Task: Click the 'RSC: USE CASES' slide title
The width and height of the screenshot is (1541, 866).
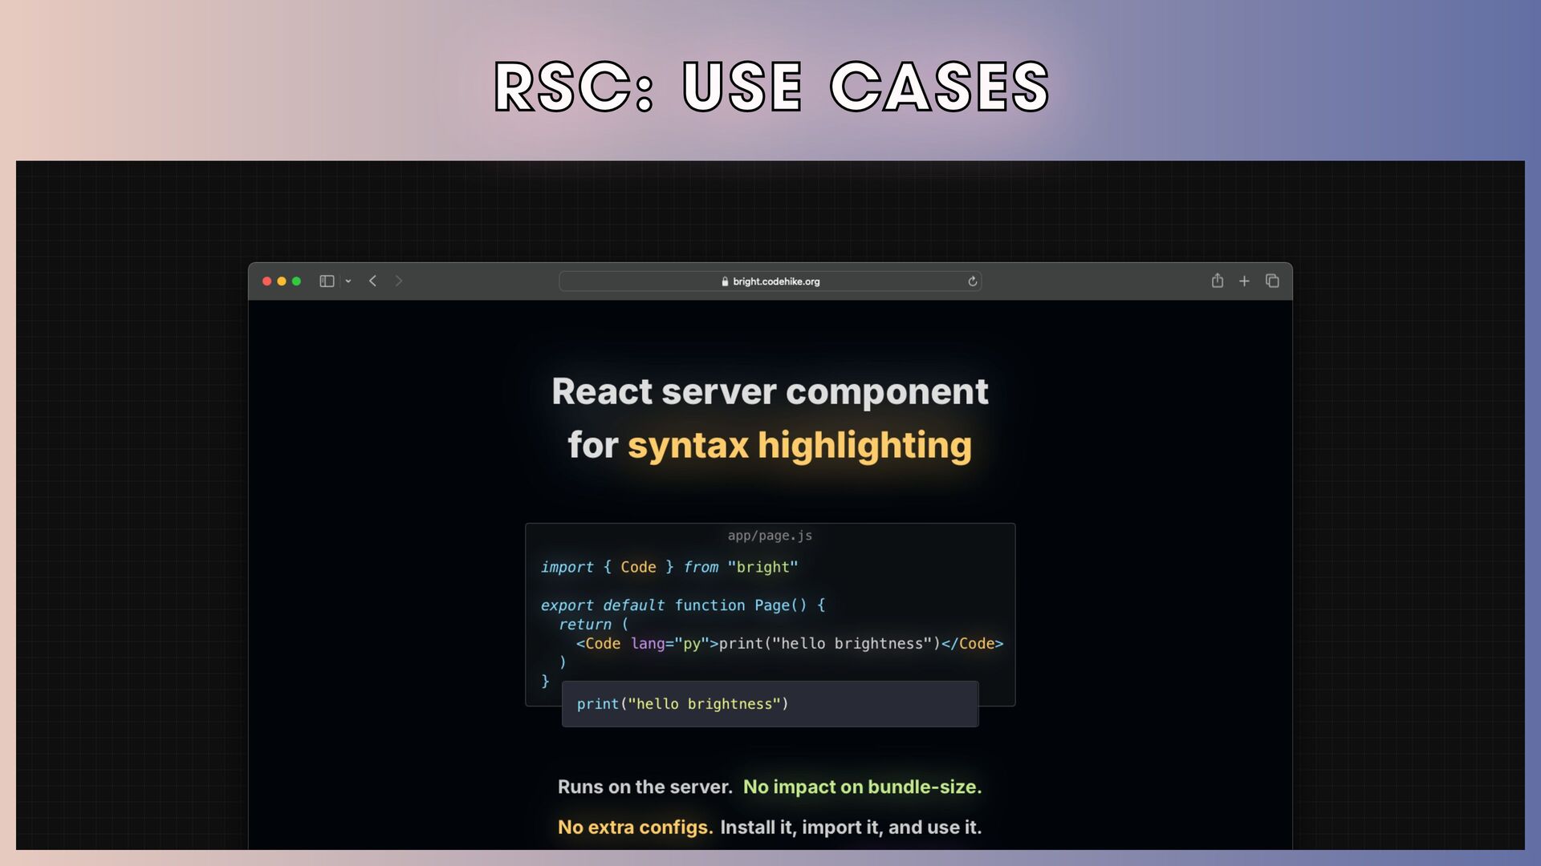Action: coord(771,87)
